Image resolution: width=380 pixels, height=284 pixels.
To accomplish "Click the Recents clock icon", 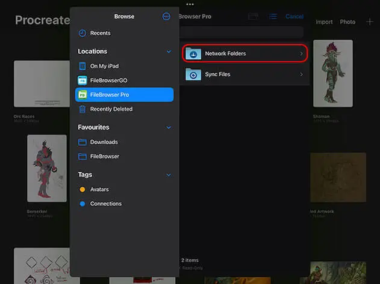I will (x=83, y=33).
